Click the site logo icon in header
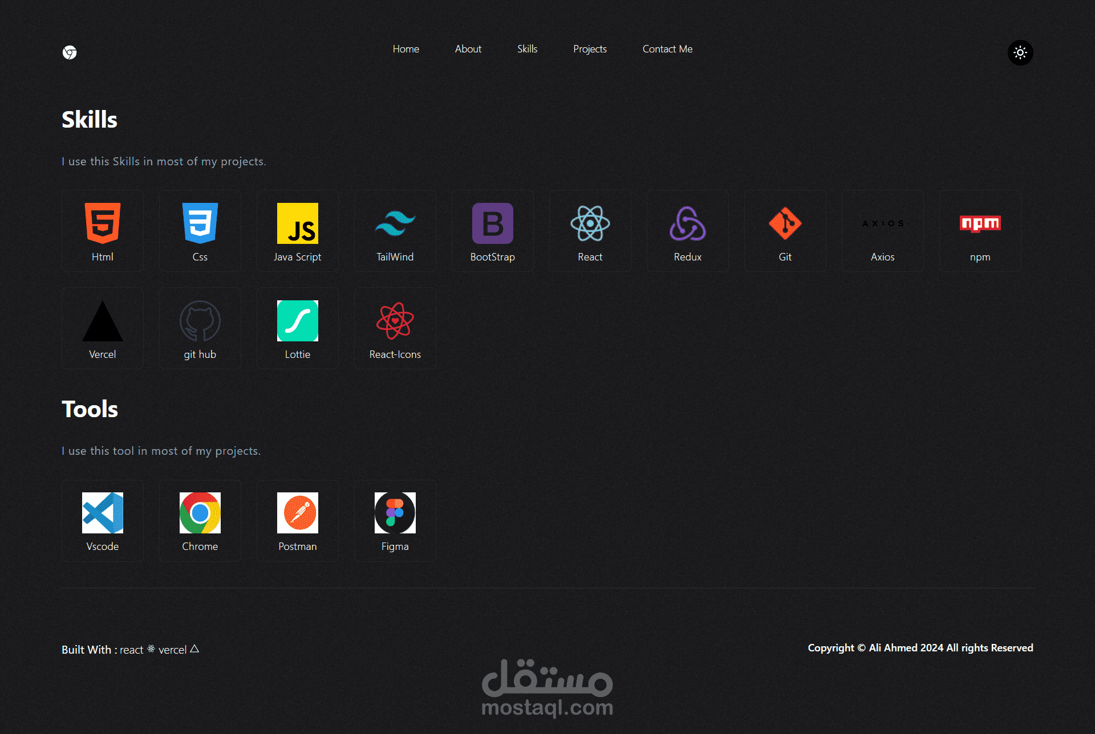 (x=70, y=52)
